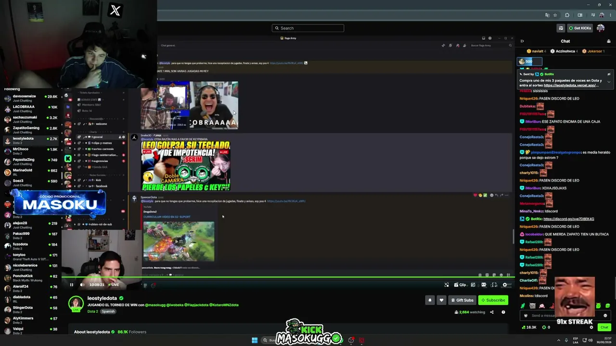This screenshot has height=346, width=616.
Task: Follow channel with heart button
Action: click(x=441, y=300)
